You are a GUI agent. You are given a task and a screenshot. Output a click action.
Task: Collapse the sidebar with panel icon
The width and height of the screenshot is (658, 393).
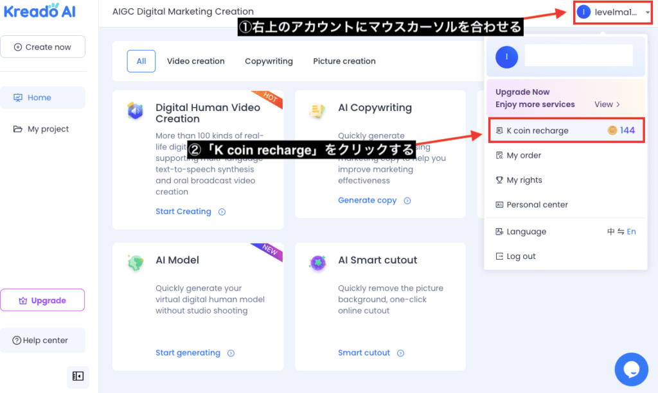tap(78, 376)
